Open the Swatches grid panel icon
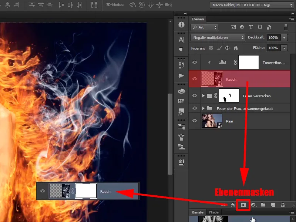 point(181,101)
